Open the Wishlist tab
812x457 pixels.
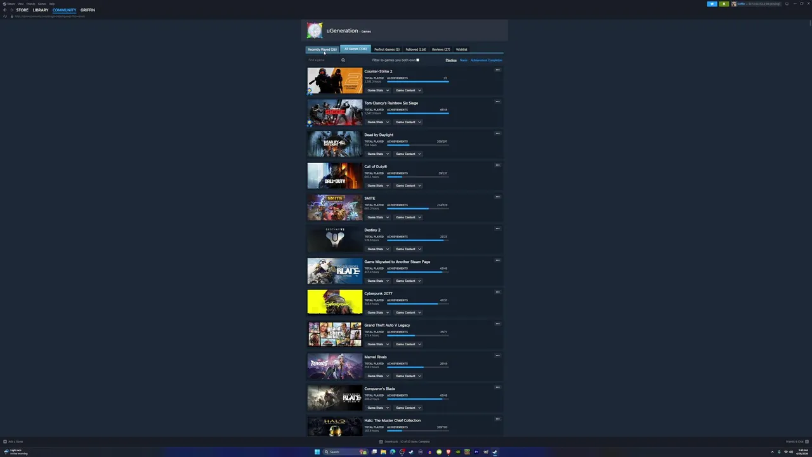point(461,50)
